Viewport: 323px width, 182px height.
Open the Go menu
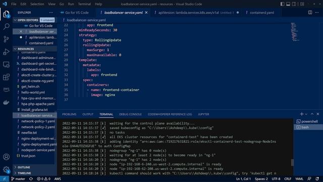tap(62, 4)
